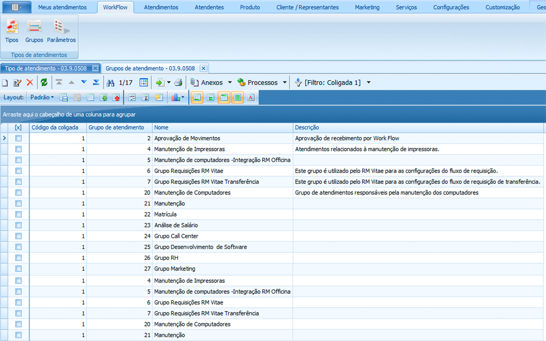Click the Grupos ribbon icon
The image size is (546, 341).
(x=34, y=31)
